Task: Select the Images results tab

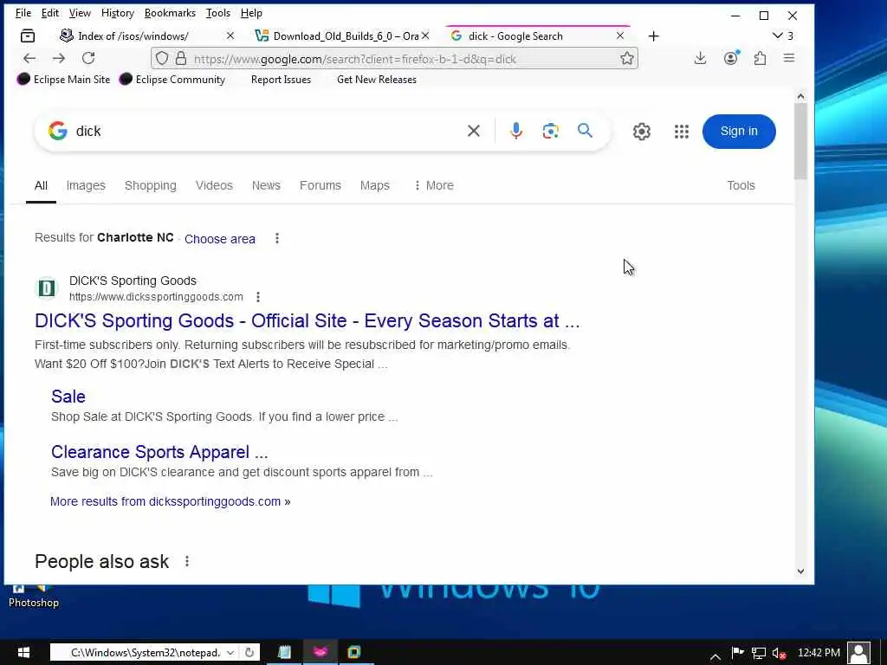Action: click(x=86, y=185)
